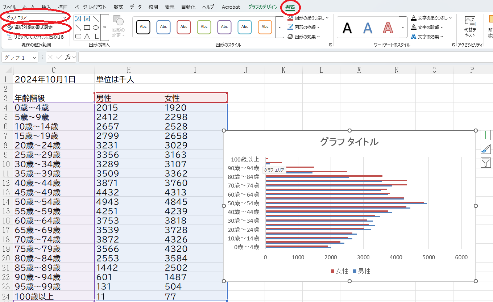Switch to the Acrobat tab
The height and width of the screenshot is (302, 493).
(231, 7)
